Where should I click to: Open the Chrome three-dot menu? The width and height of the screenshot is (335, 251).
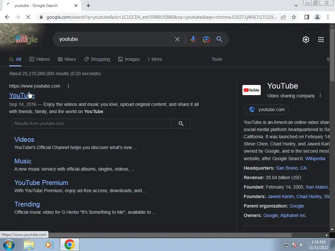pyautogui.click(x=328, y=17)
